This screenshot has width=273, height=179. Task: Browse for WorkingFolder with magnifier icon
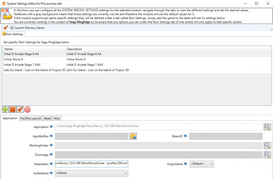(267, 146)
